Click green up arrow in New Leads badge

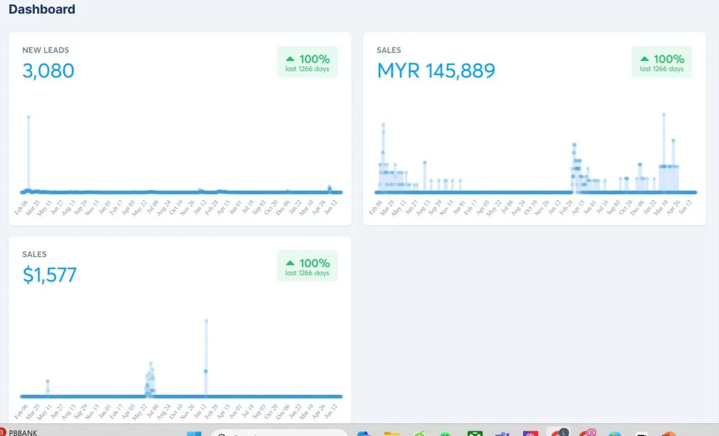click(x=290, y=59)
